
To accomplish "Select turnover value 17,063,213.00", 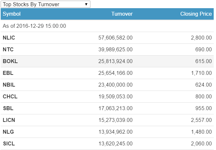I will (x=115, y=108).
